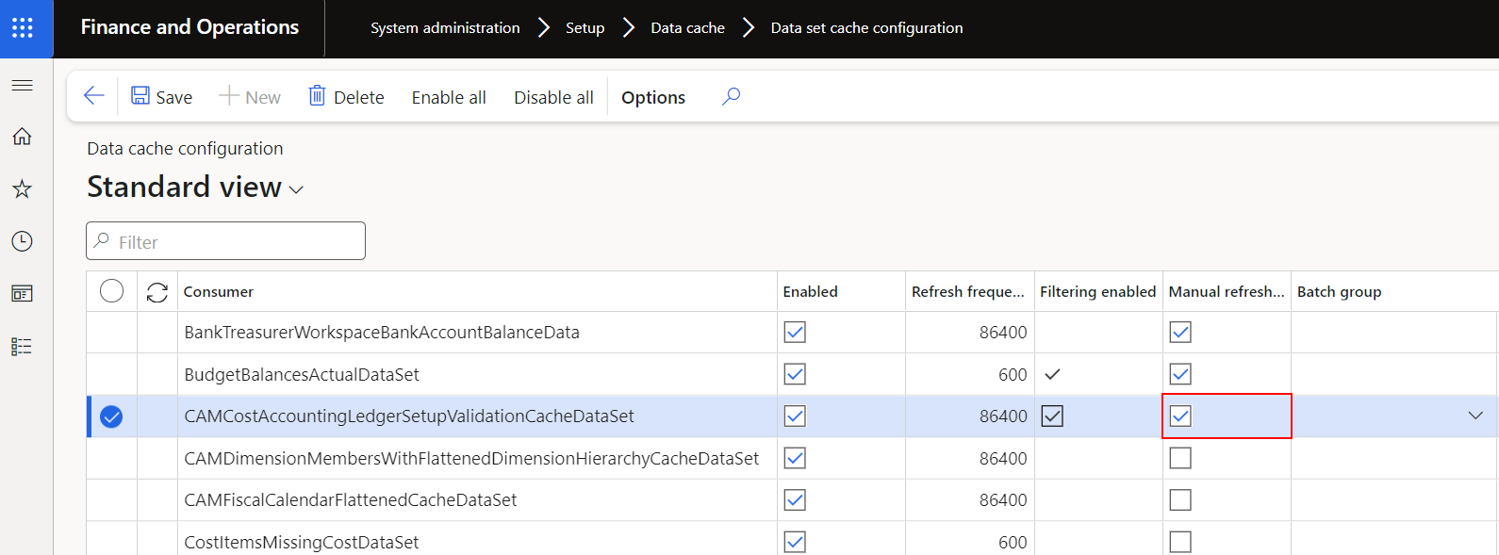Click the back arrow in the toolbar

pos(93,96)
